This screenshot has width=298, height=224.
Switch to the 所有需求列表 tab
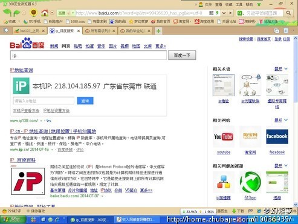pyautogui.click(x=100, y=31)
